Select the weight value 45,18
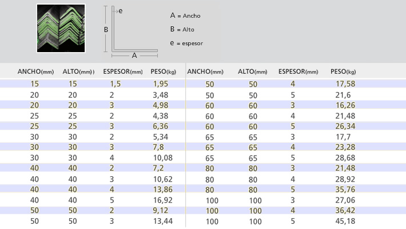This screenshot has height=229, width=406. [x=345, y=221]
